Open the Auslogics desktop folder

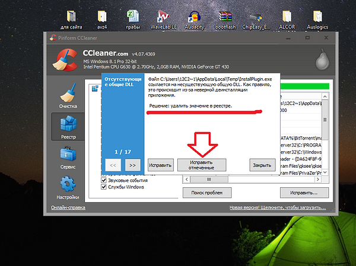tap(317, 20)
